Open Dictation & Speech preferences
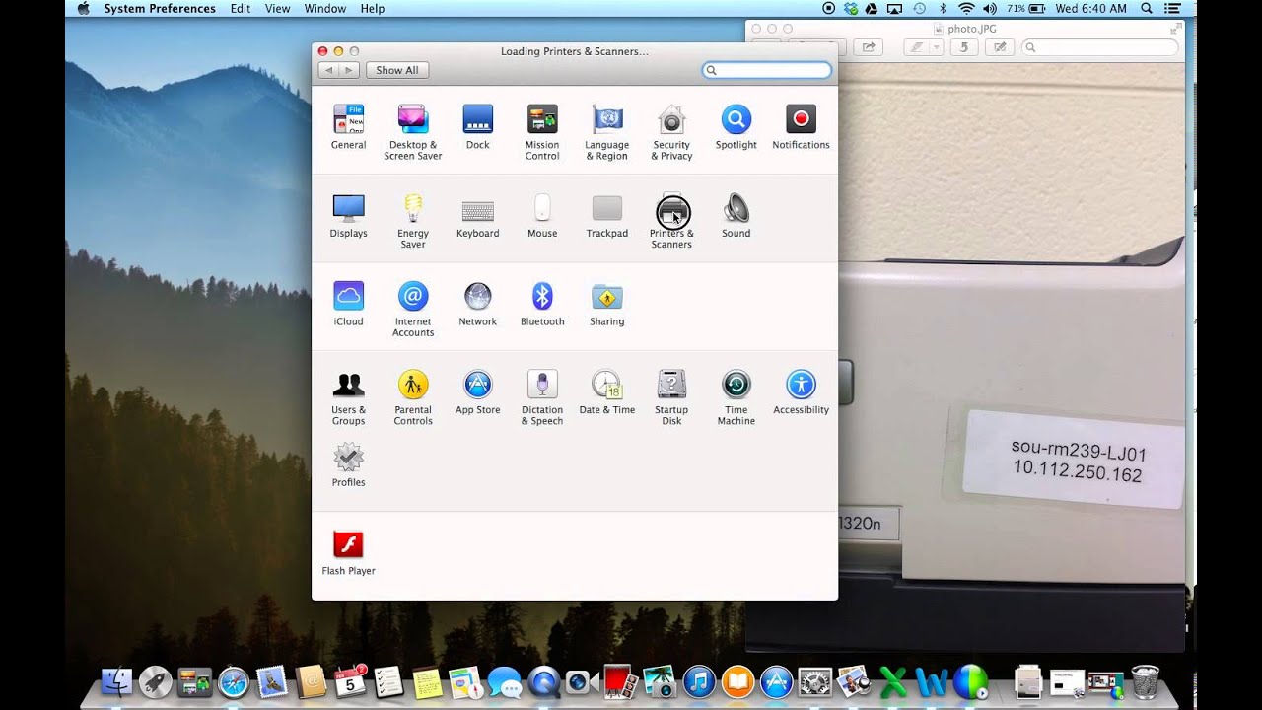The image size is (1262, 710). pyautogui.click(x=542, y=397)
